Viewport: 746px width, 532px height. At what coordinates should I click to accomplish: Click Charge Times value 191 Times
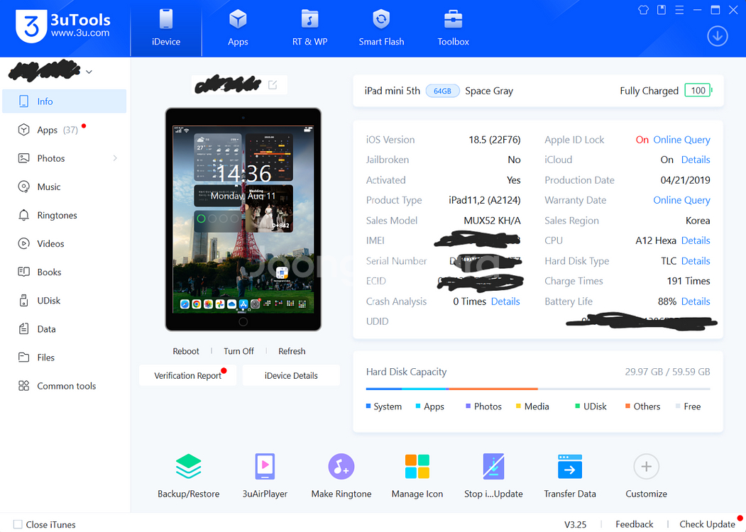pos(689,281)
